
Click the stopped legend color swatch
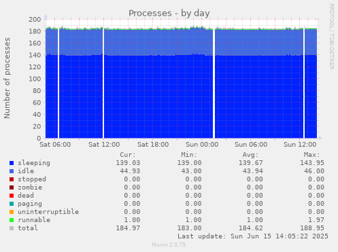click(12, 179)
